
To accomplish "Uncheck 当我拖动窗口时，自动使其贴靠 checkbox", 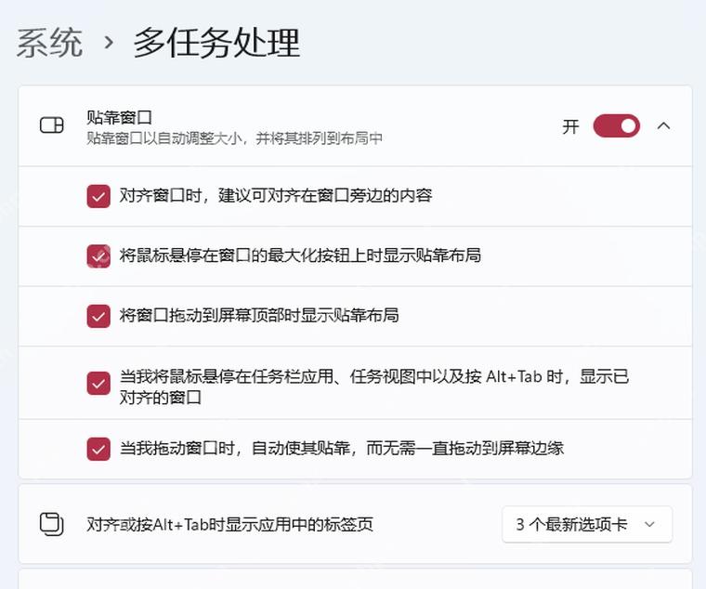I will [x=98, y=449].
